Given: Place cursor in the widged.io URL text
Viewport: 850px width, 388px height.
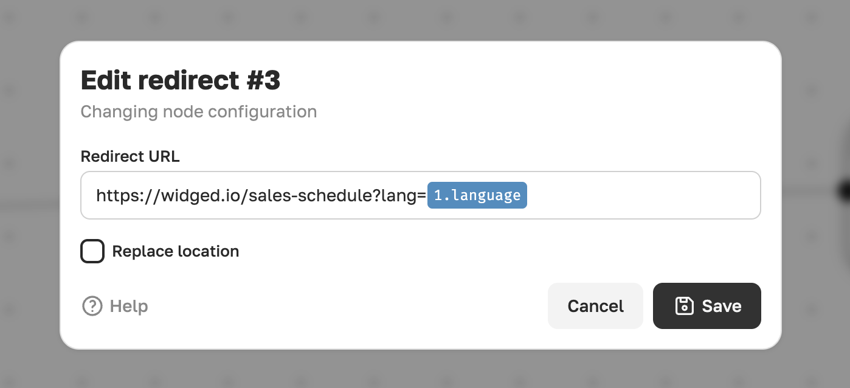Looking at the screenshot, I should (x=260, y=195).
